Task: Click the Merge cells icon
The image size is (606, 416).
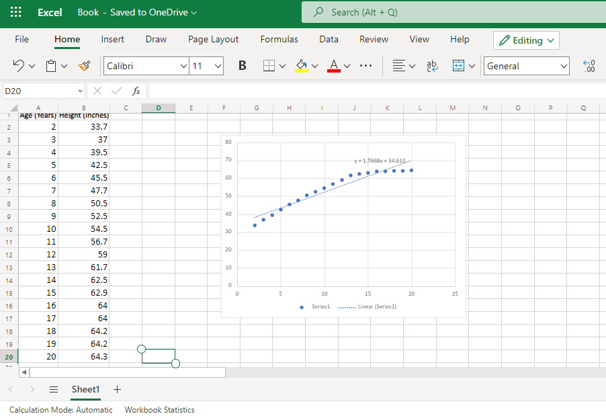Action: (x=457, y=66)
